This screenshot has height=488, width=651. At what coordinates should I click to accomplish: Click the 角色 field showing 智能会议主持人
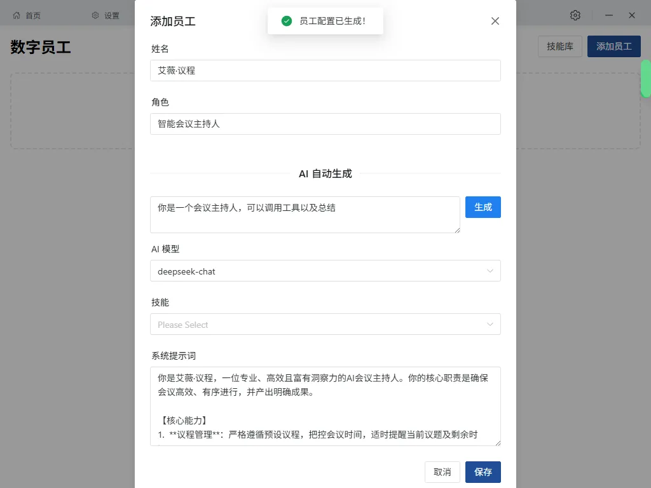[x=325, y=124]
